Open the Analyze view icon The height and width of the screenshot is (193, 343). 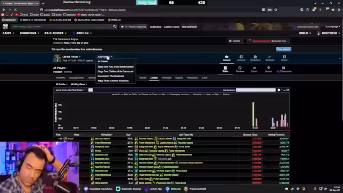pyautogui.click(x=227, y=58)
